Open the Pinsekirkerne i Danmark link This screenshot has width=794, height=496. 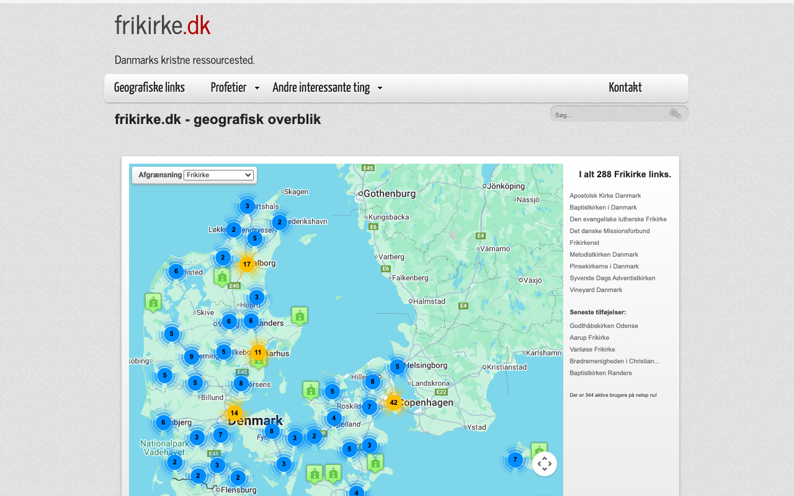(604, 266)
